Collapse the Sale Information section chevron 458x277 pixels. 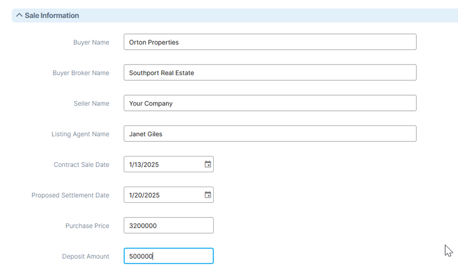point(19,15)
